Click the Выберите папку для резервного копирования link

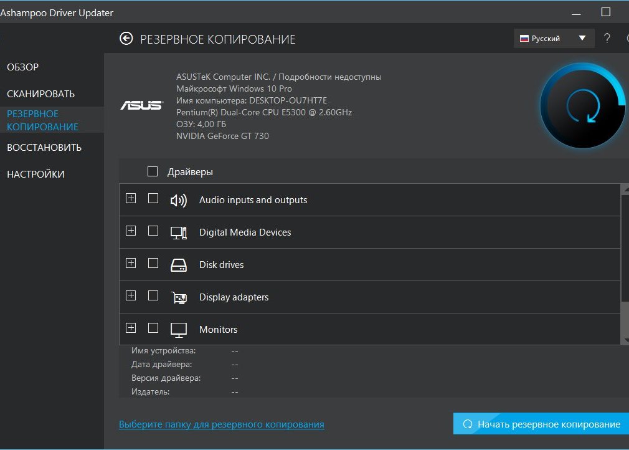(x=222, y=424)
